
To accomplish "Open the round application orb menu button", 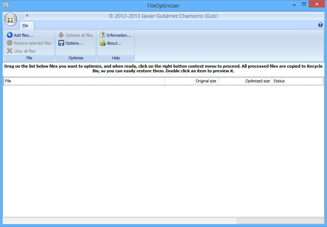I will point(10,19).
